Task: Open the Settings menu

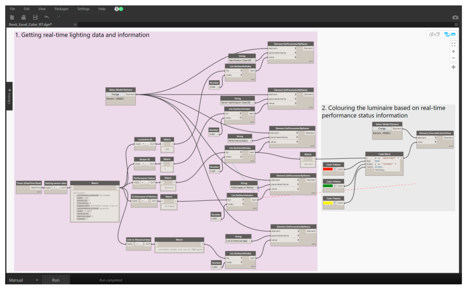Action: pos(83,9)
